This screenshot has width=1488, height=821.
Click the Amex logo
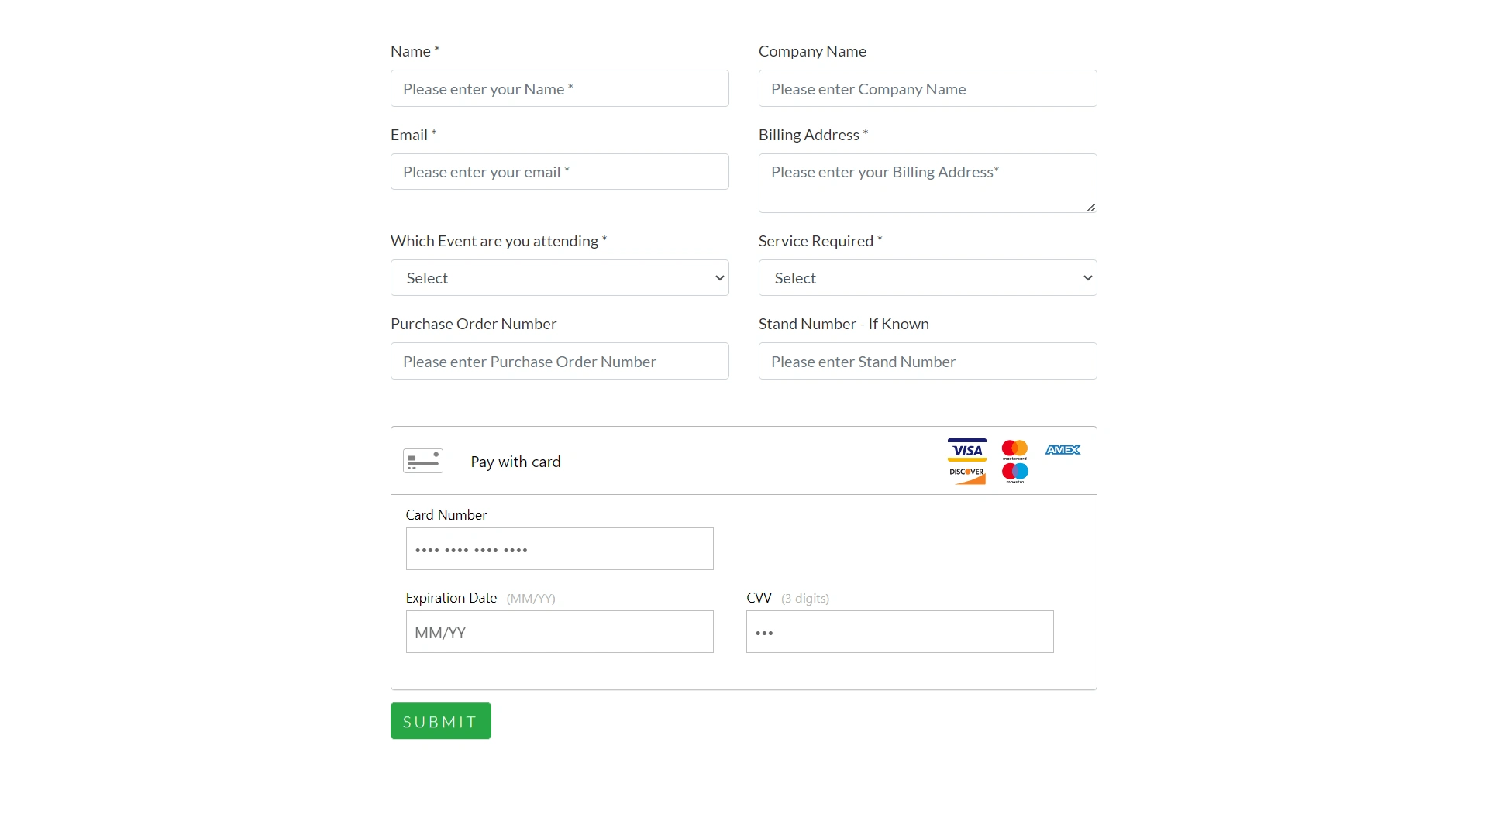(1063, 450)
